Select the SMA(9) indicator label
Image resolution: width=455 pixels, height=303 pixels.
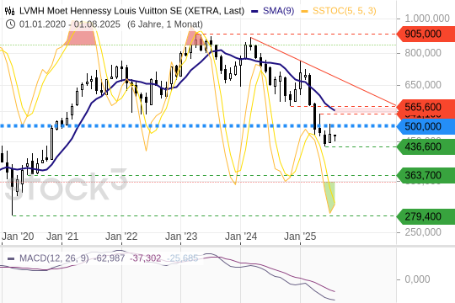[x=278, y=11]
